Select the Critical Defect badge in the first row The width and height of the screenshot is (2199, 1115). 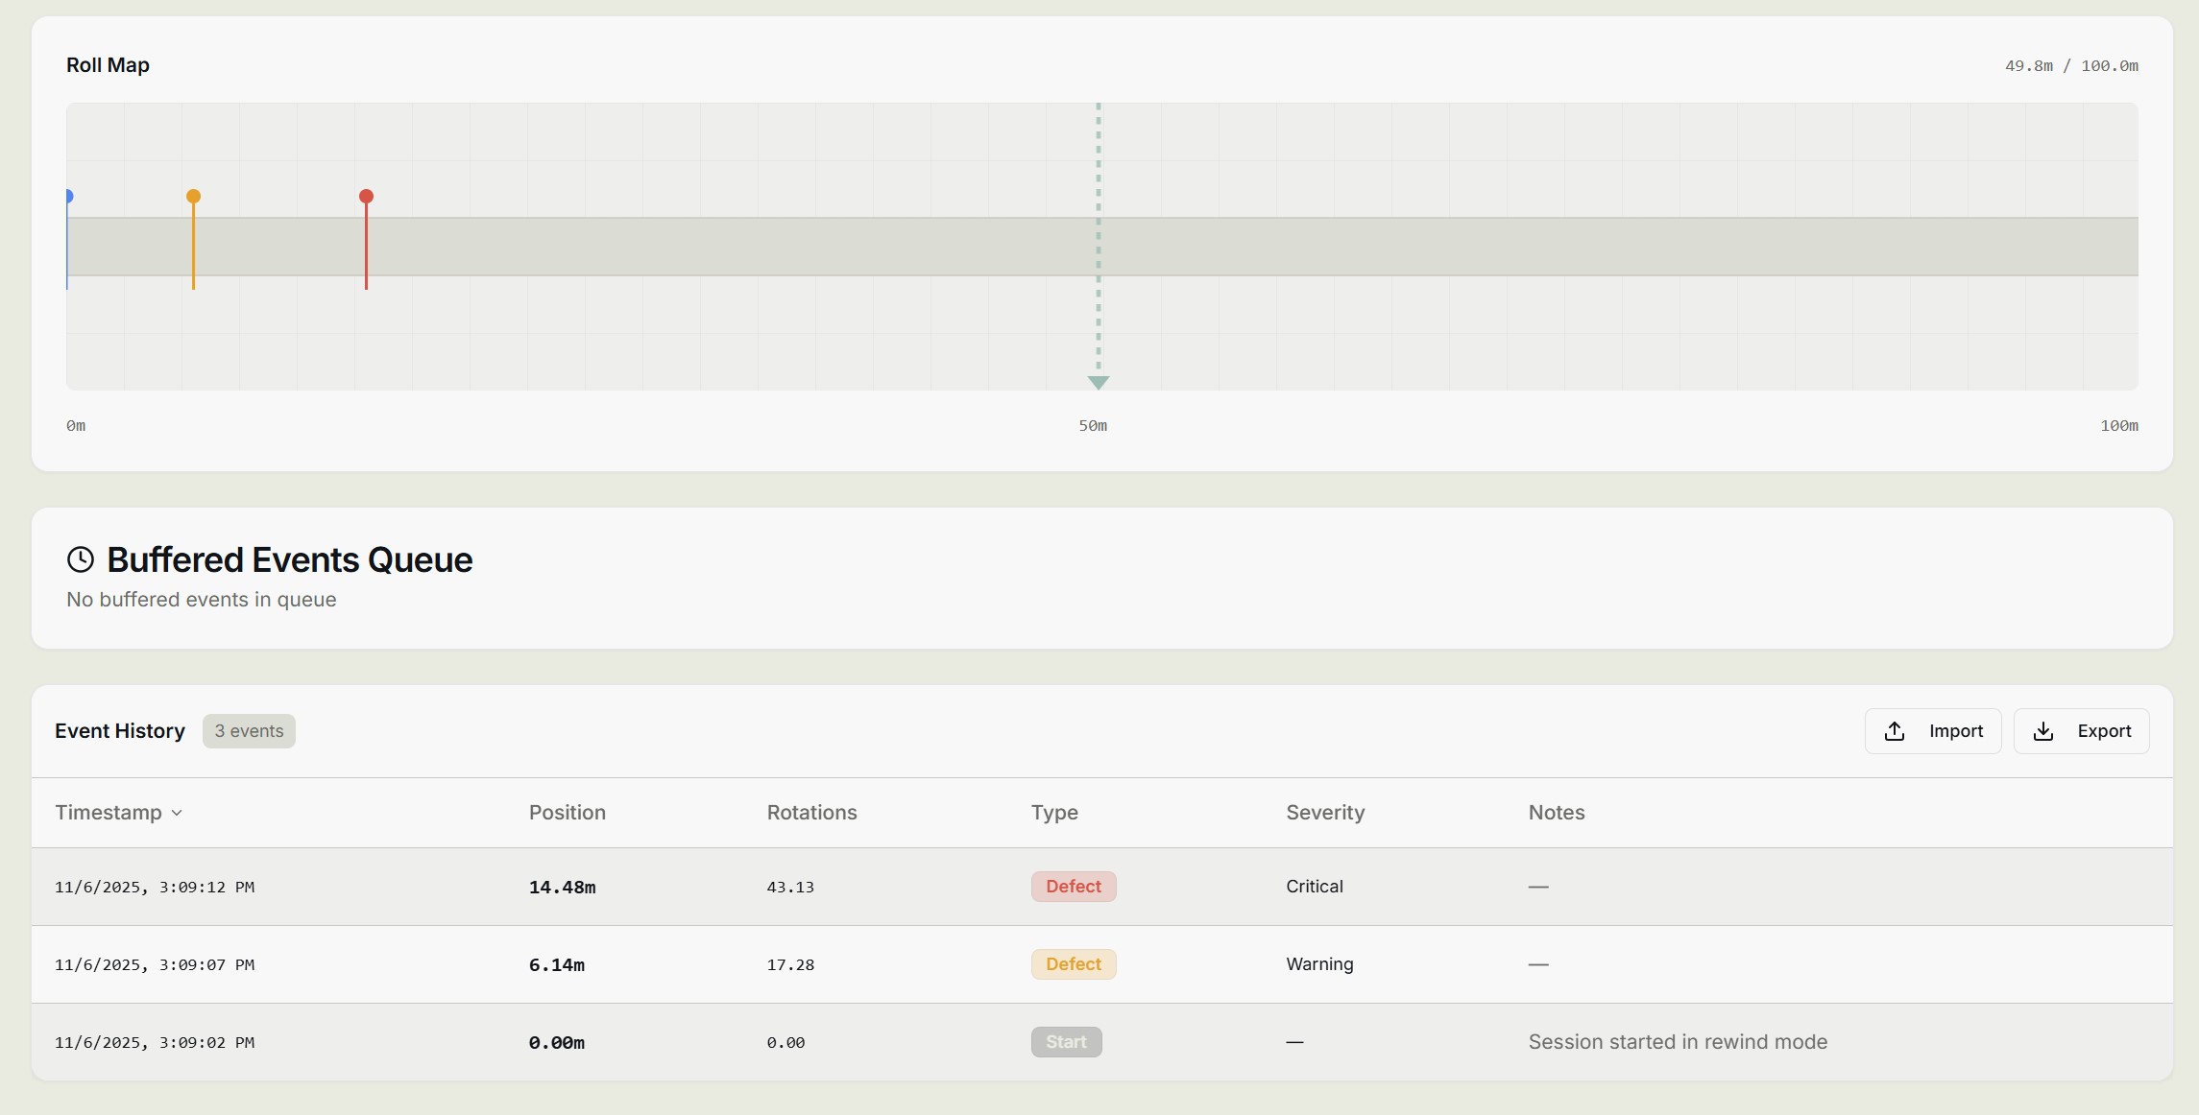1073,886
